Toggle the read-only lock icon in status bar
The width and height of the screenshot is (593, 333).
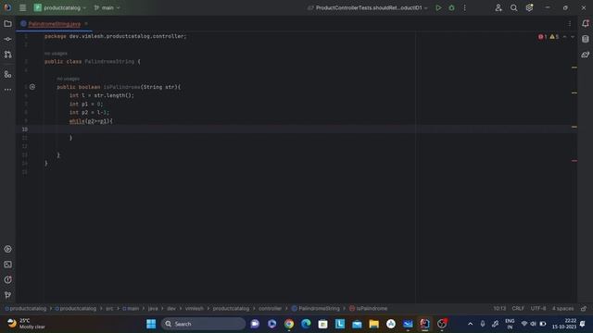[x=584, y=308]
